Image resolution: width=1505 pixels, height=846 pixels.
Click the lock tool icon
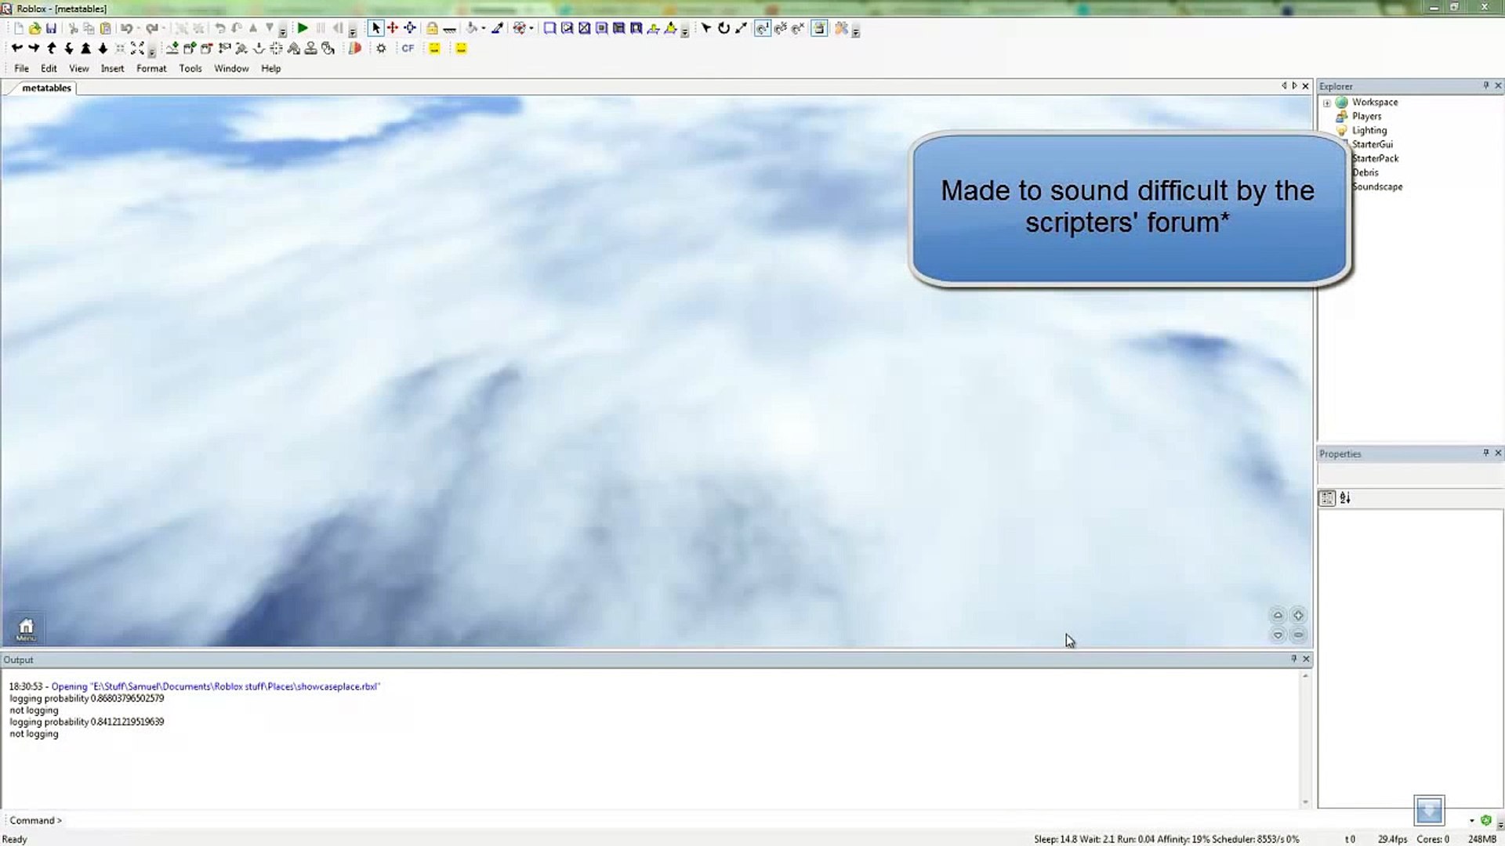coord(432,28)
